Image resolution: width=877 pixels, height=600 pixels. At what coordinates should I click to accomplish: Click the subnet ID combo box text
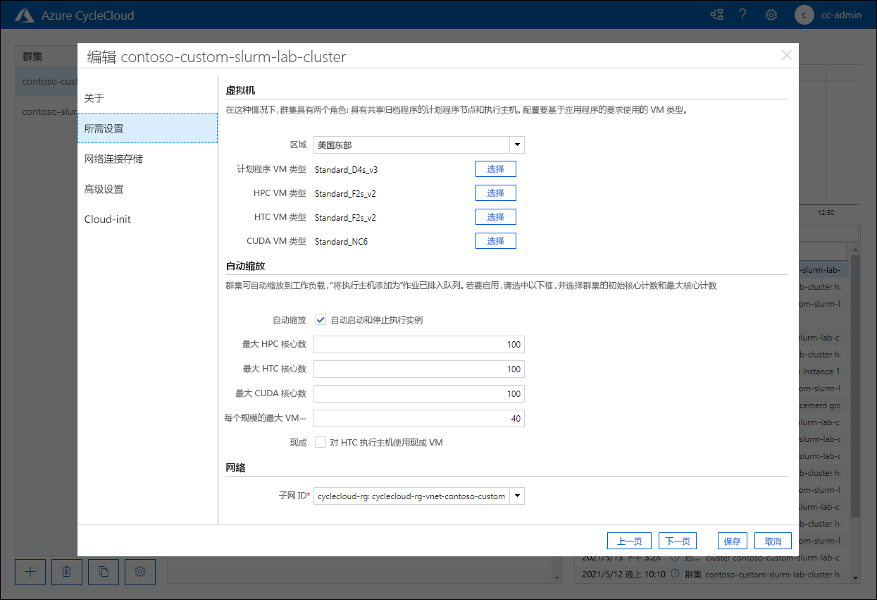(x=412, y=496)
